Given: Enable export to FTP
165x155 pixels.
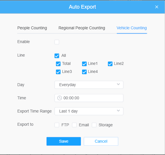Looking at the screenshot, I should [x=57, y=125].
